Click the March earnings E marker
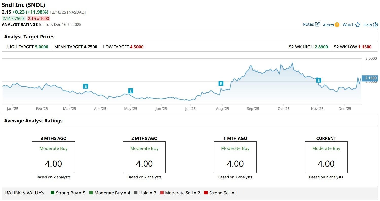380x201 pixels. click(x=85, y=86)
